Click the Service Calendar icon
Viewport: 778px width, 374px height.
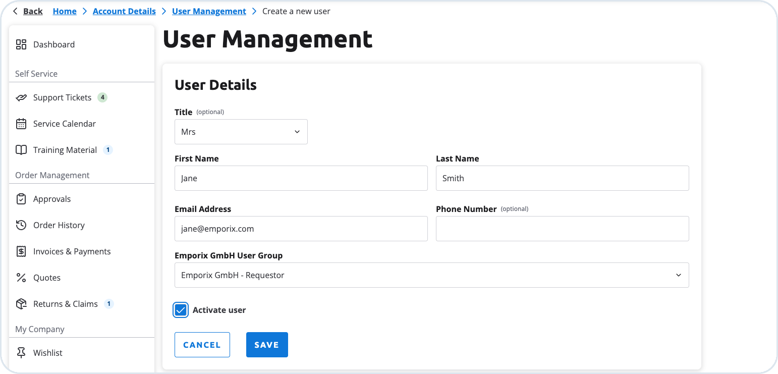tap(21, 124)
